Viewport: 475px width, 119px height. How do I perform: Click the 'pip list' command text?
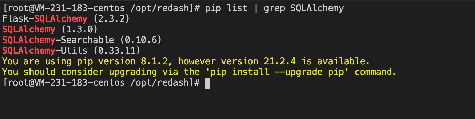click(x=226, y=8)
